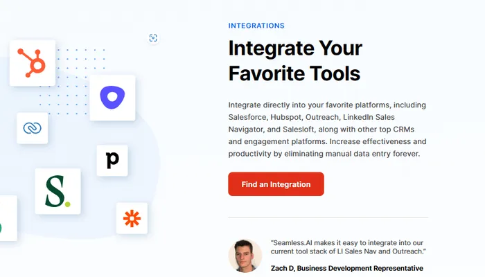Click the divider line above the testimonial

[328, 217]
